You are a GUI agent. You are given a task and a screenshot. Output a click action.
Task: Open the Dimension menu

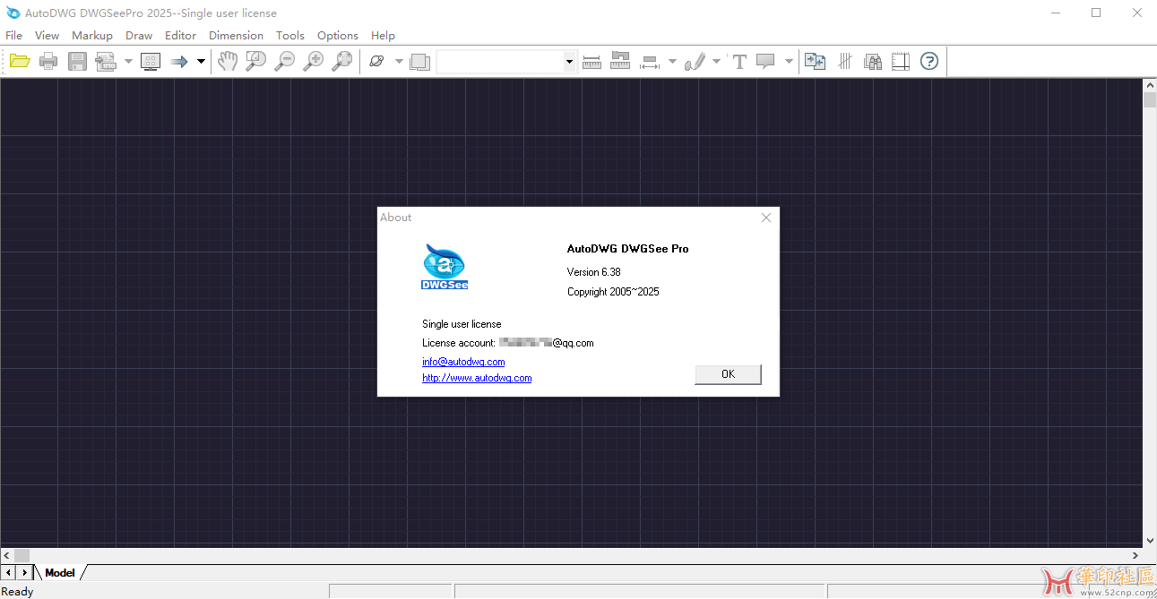(236, 36)
